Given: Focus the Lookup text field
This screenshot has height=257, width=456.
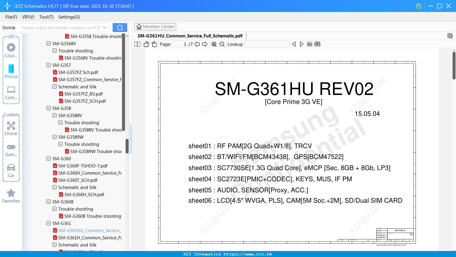Looking at the screenshot, I should pyautogui.click(x=267, y=44).
